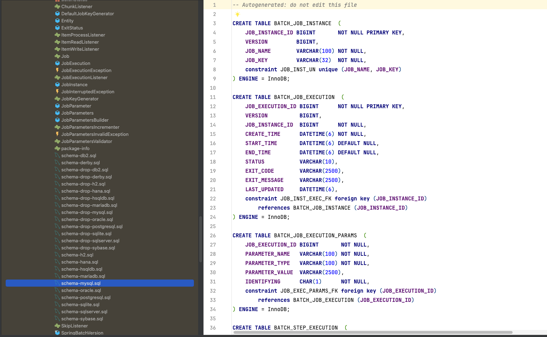Click the schema-db2.sql file icon
The width and height of the screenshot is (547, 337).
click(x=57, y=155)
